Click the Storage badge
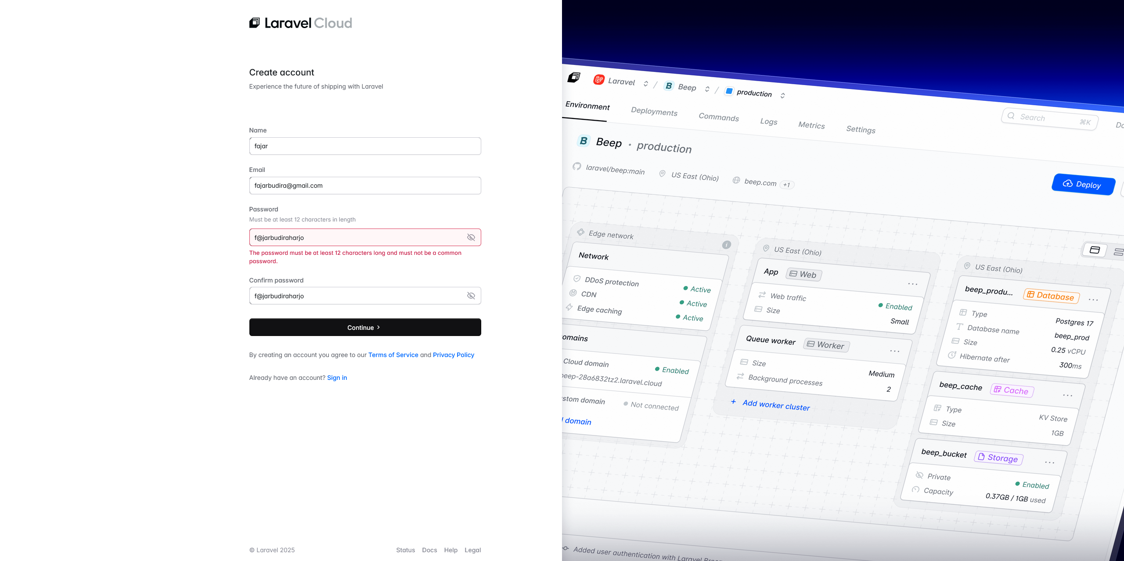This screenshot has height=561, width=1124. pos(999,458)
